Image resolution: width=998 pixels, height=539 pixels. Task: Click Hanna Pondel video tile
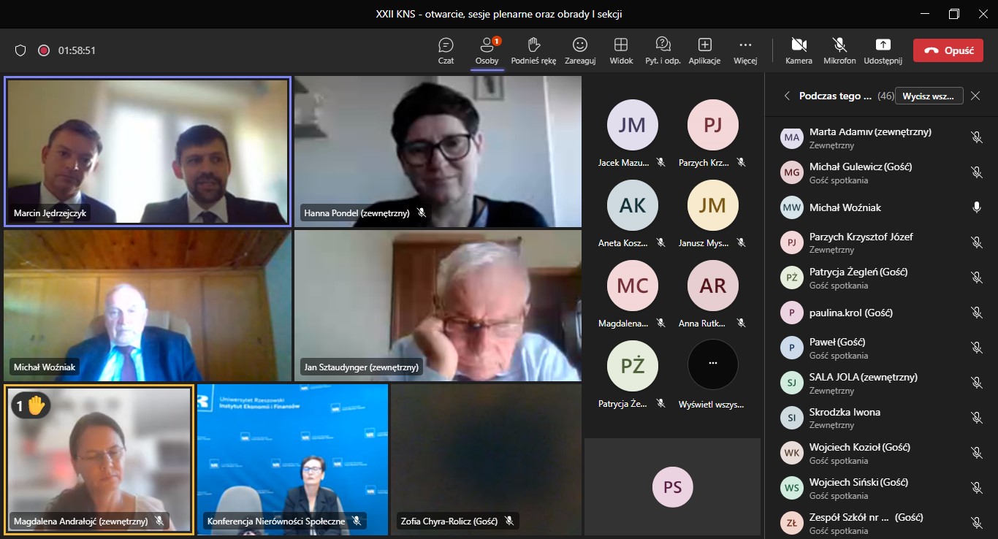click(x=438, y=151)
